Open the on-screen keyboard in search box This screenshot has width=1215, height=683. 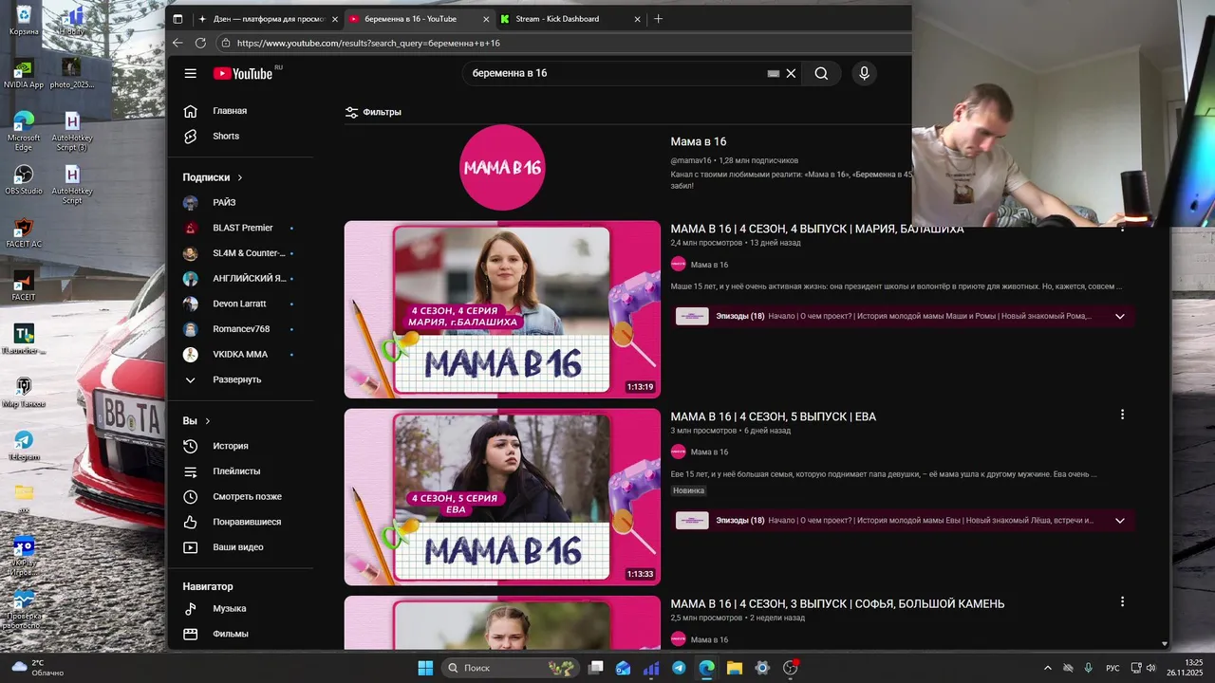tap(774, 73)
